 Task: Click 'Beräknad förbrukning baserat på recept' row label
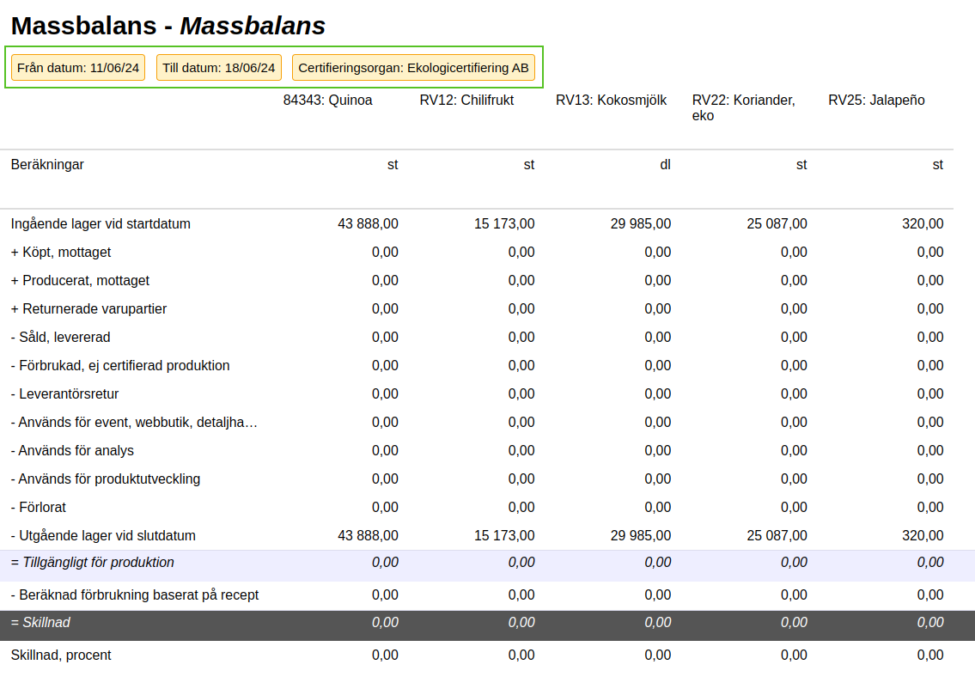(135, 595)
